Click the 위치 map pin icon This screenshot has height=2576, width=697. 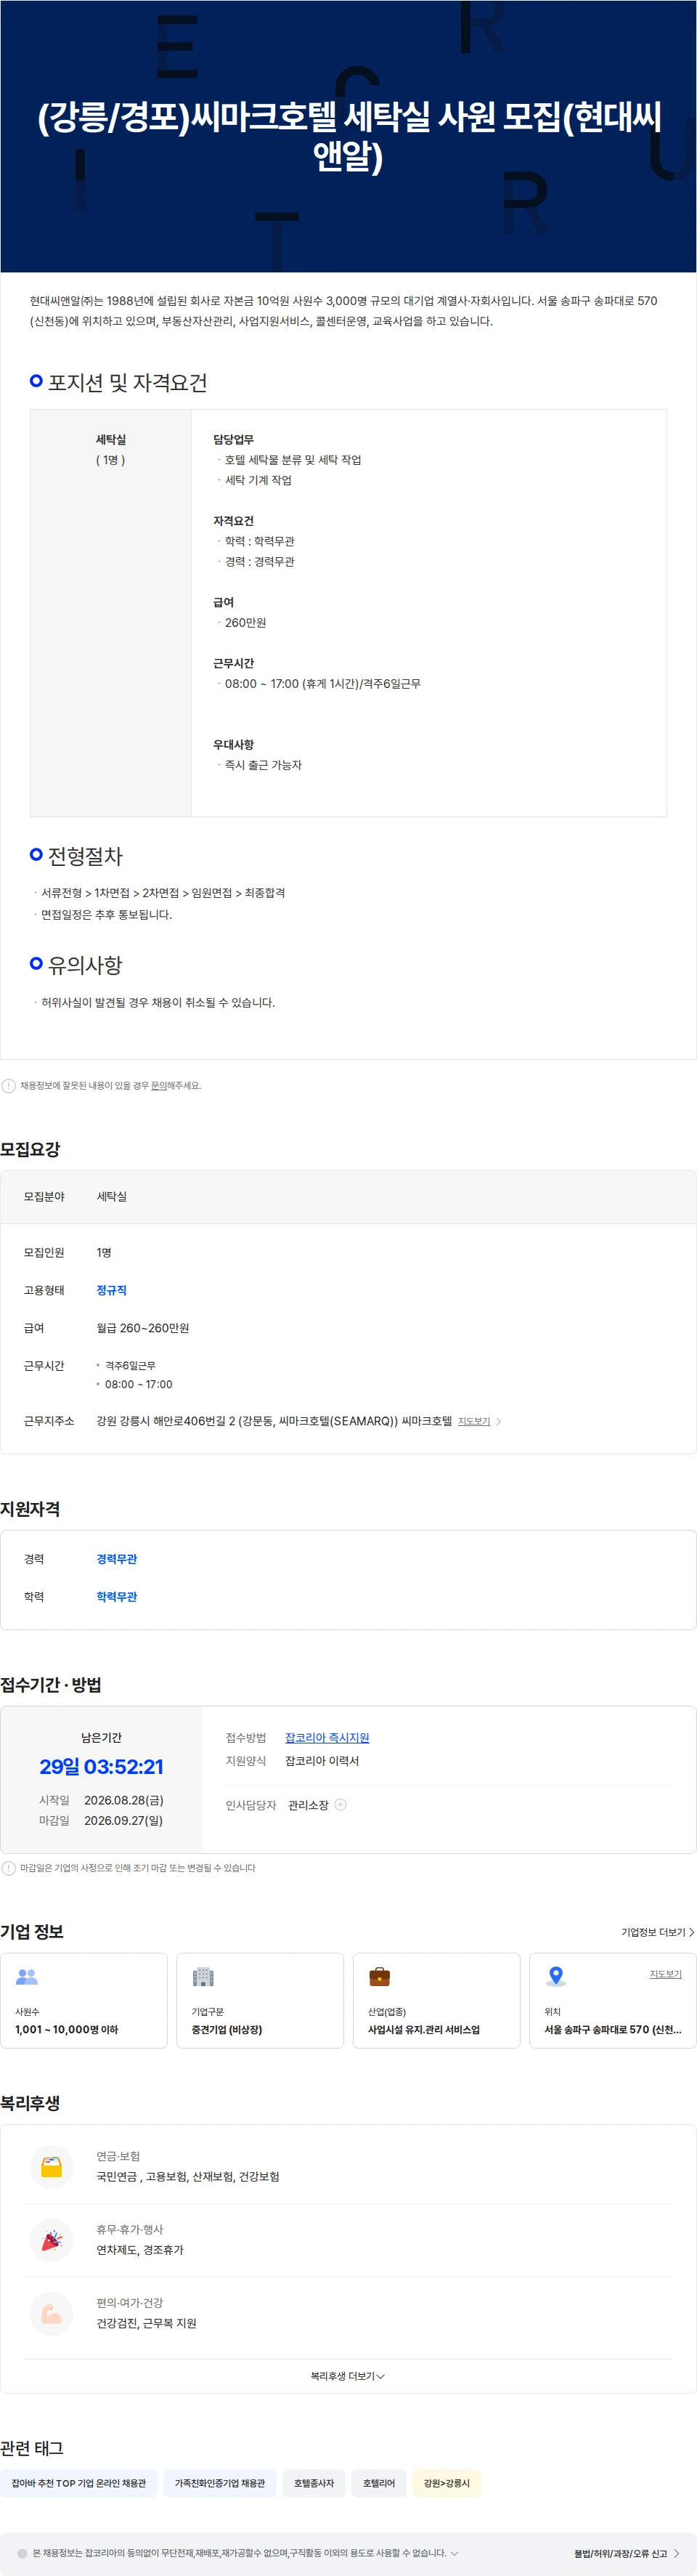[x=556, y=1977]
